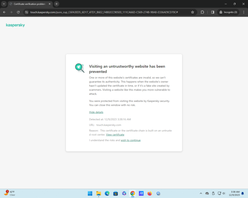Screen dimensions: 248x198
Task: Open the weather widget showing 42°F
Action: (x=10, y=193)
